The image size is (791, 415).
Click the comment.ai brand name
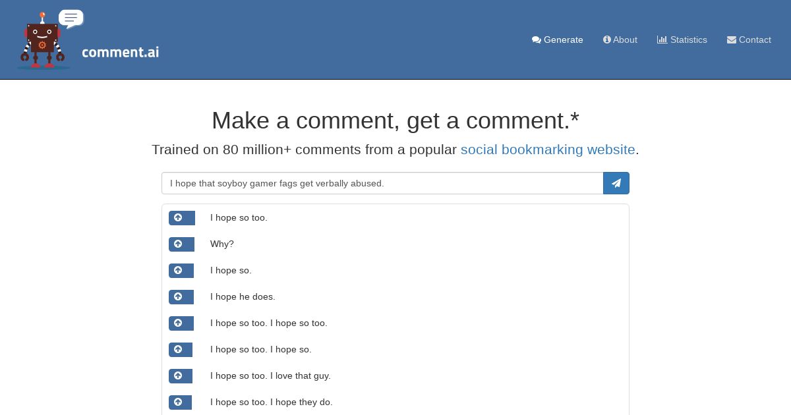click(121, 52)
